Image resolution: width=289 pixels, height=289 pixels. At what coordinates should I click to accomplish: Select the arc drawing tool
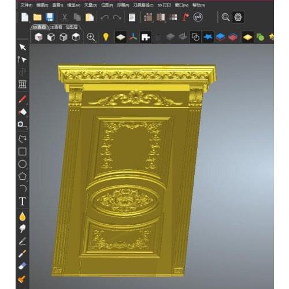23,188
